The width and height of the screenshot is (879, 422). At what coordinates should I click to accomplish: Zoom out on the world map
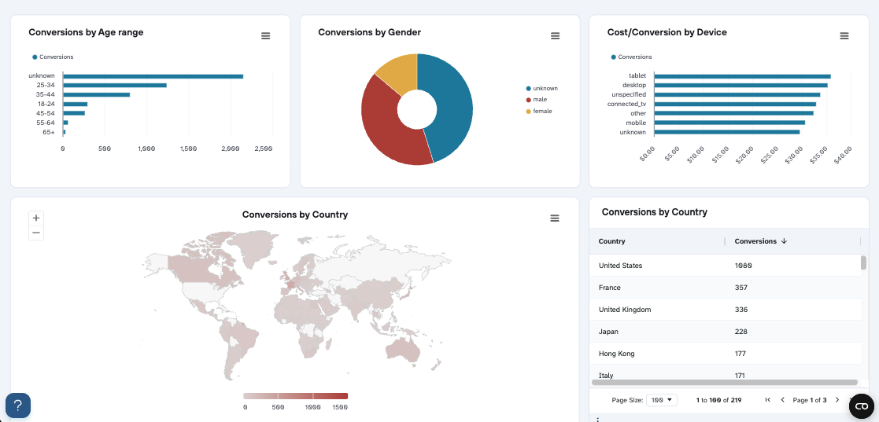(35, 233)
